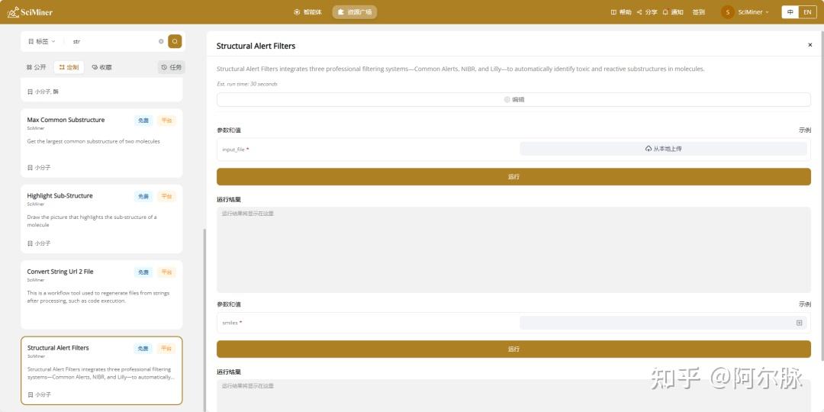Select the 公开 public tab
Viewport: 824px width, 412px height.
[37, 67]
